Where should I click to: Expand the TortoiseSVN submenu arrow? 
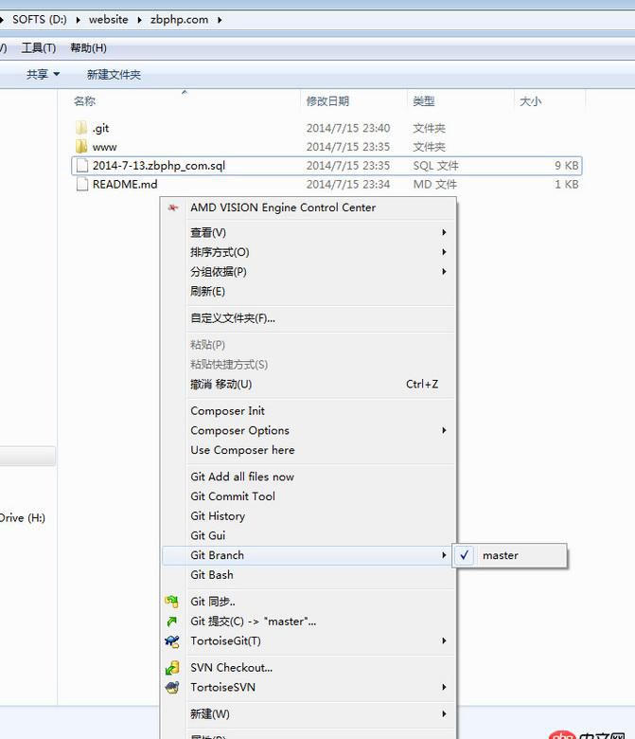coord(444,687)
